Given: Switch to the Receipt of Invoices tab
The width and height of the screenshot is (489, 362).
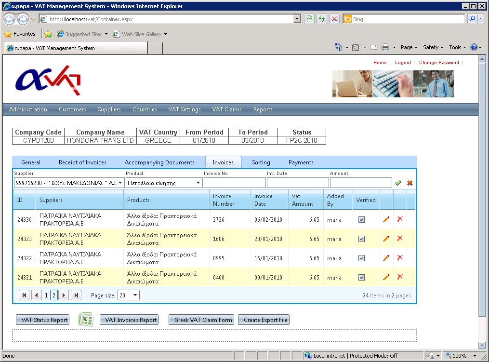Looking at the screenshot, I should [x=82, y=162].
